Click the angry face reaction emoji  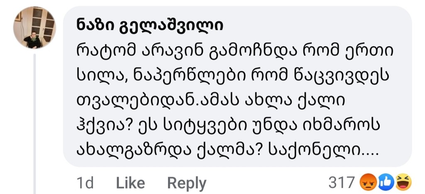point(367,182)
